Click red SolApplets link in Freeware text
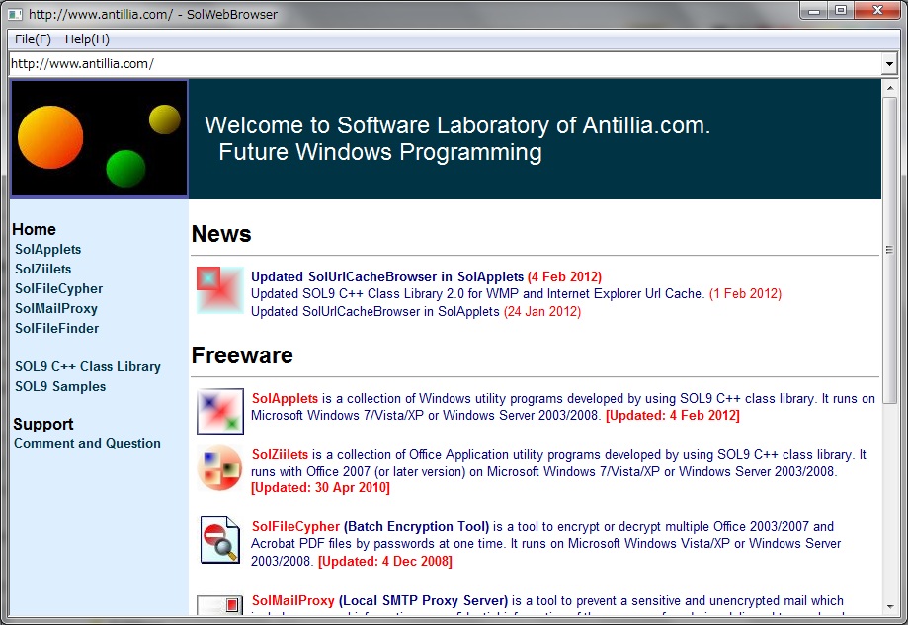This screenshot has height=625, width=908. pyautogui.click(x=285, y=398)
